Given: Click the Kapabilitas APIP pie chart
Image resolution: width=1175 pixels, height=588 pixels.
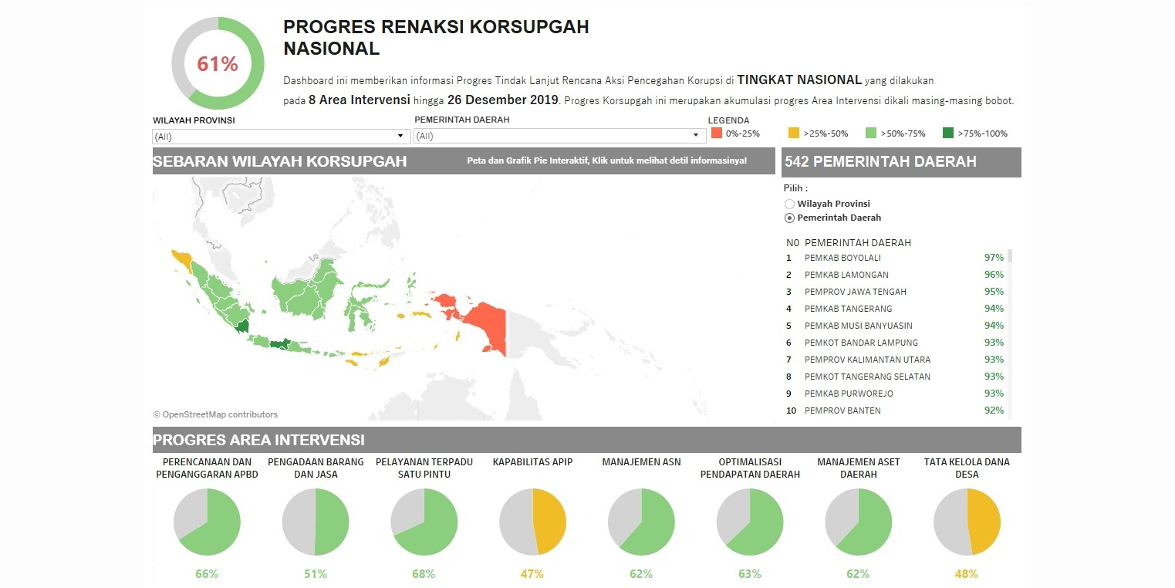Looking at the screenshot, I should (532, 522).
